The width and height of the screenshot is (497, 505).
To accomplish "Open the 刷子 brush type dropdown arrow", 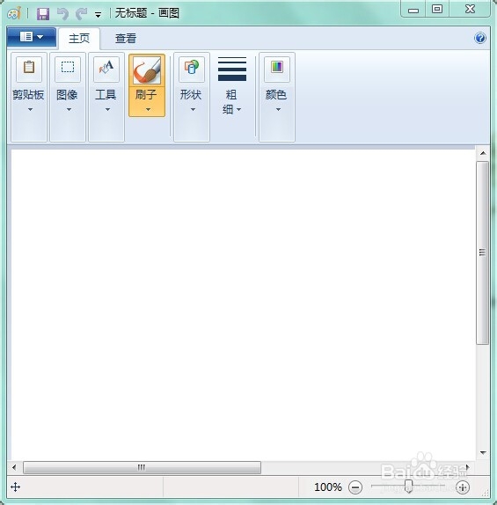I will [148, 109].
